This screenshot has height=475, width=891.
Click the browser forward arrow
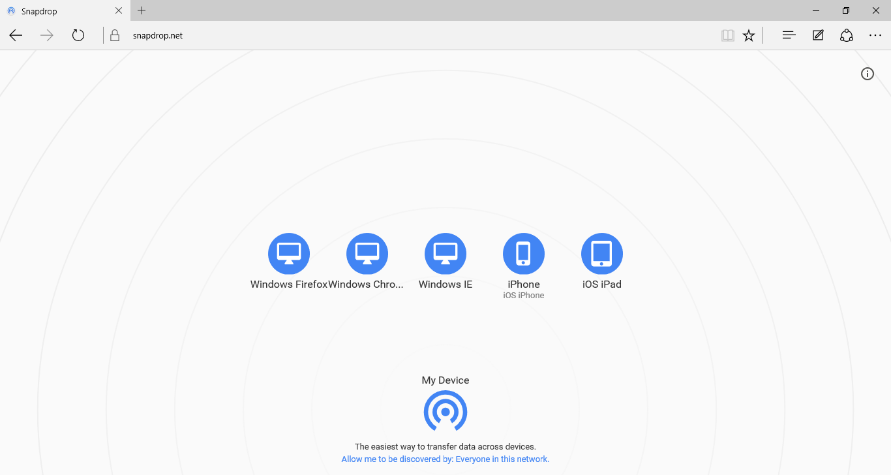tap(47, 35)
